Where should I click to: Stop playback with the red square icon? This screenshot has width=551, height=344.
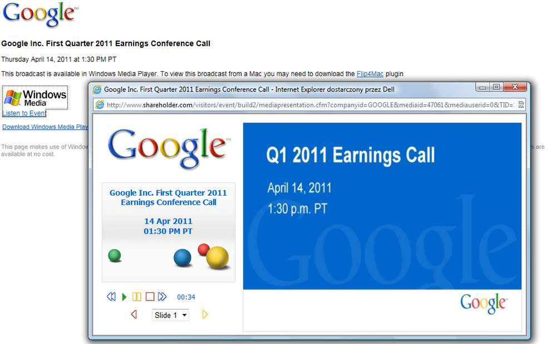coord(150,297)
